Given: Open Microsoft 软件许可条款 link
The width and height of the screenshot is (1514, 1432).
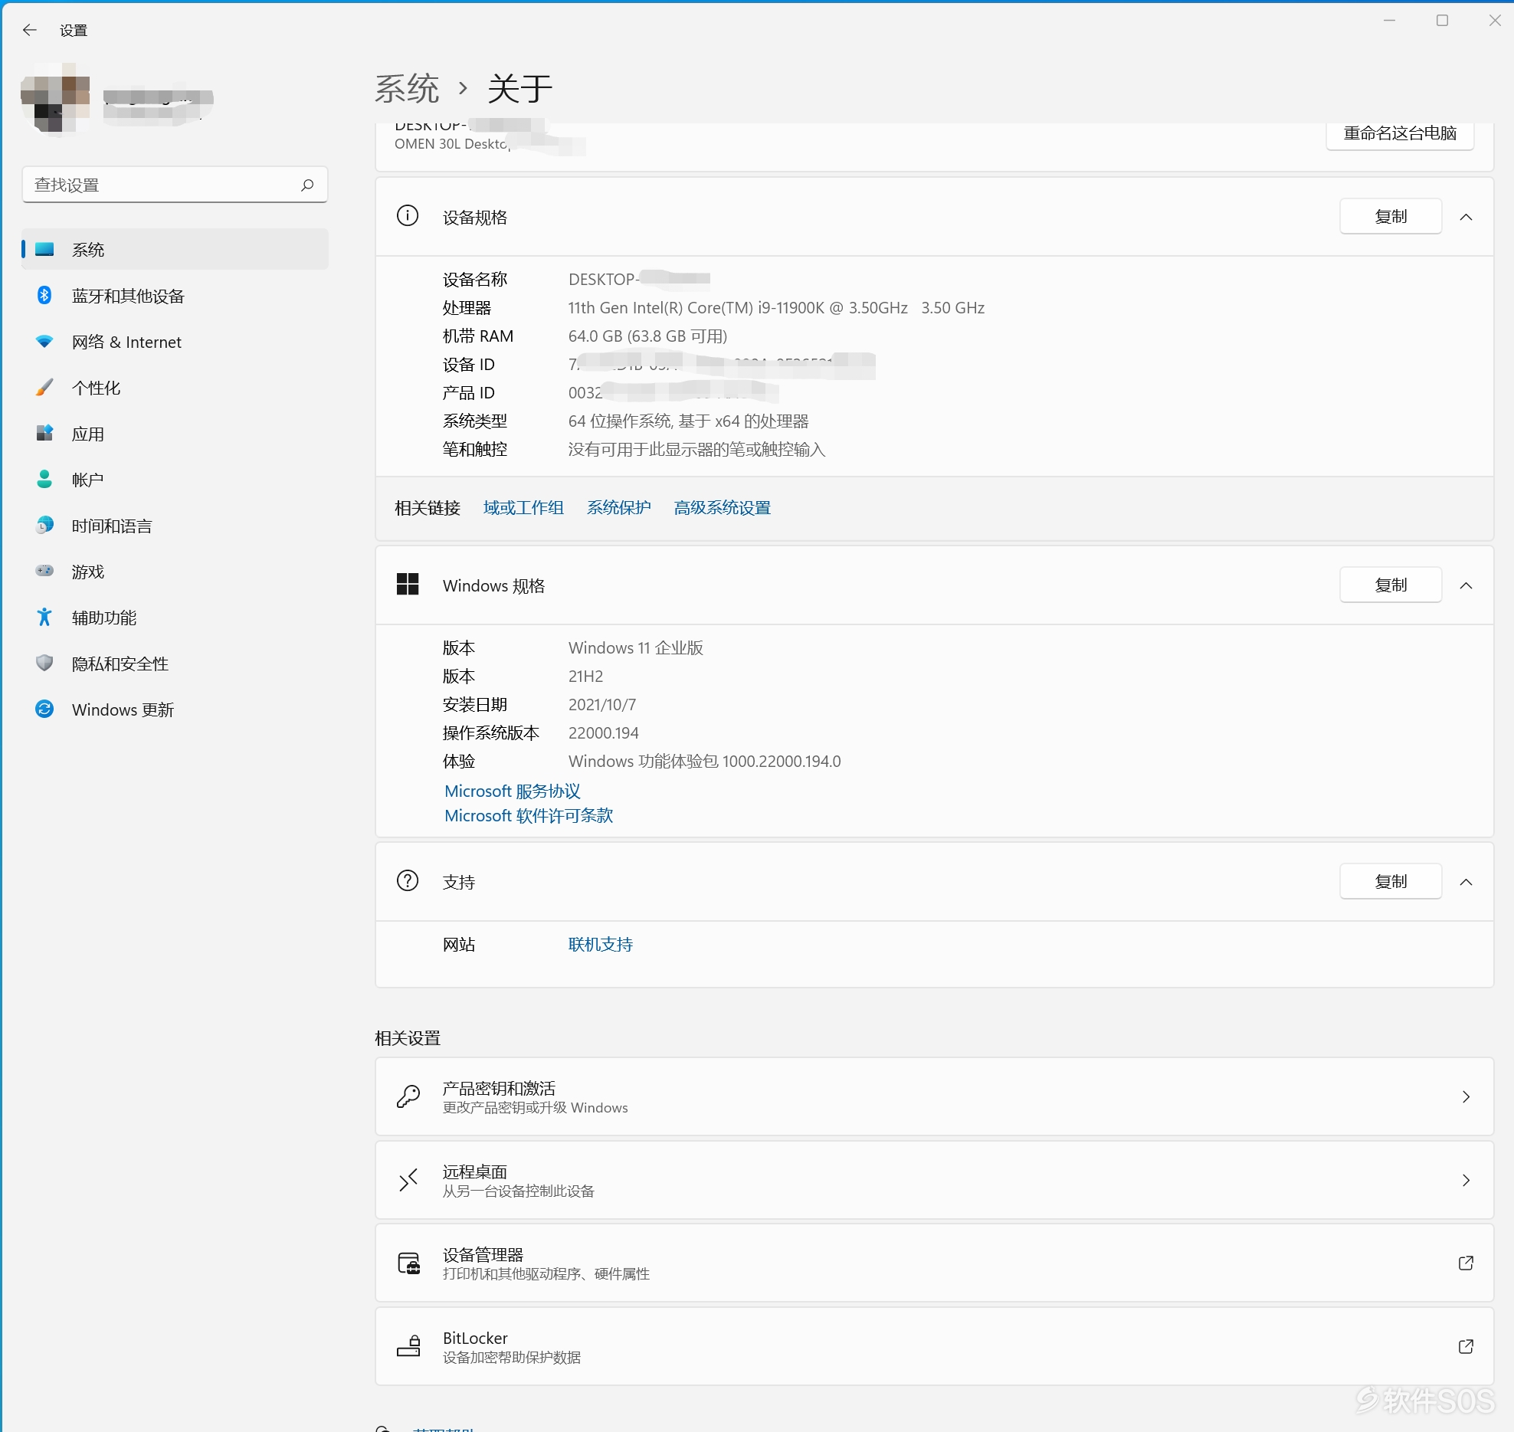Looking at the screenshot, I should click(529, 815).
